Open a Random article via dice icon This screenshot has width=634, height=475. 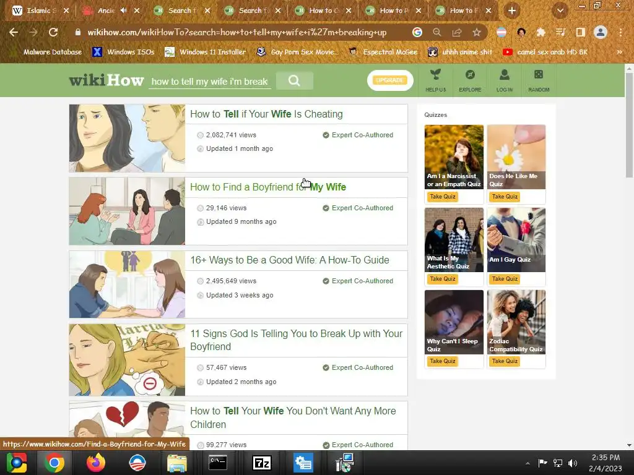539,80
